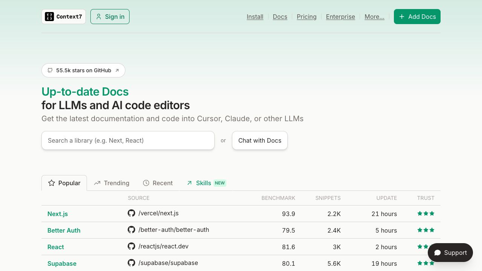The height and width of the screenshot is (271, 482).
Task: Click the 2 hours update value
Action: pos(386,247)
